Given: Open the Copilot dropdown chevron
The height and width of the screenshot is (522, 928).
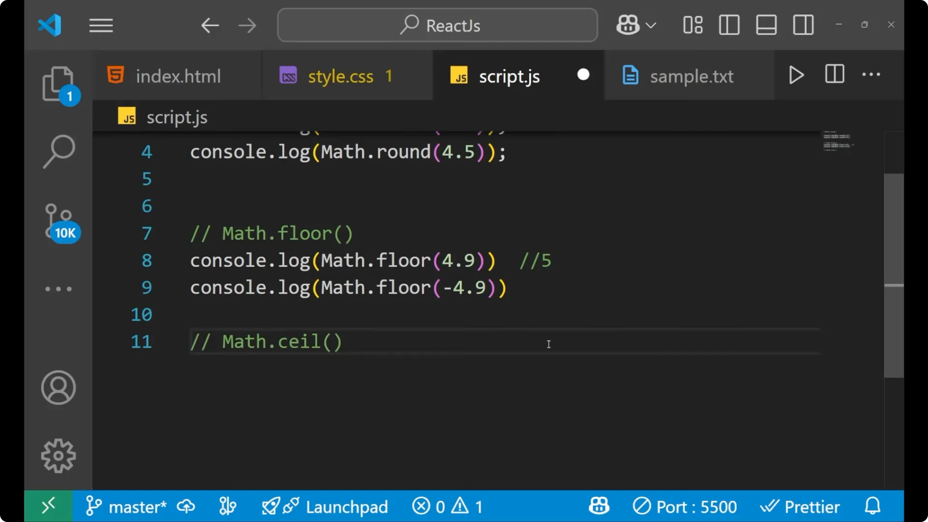Looking at the screenshot, I should pyautogui.click(x=652, y=25).
